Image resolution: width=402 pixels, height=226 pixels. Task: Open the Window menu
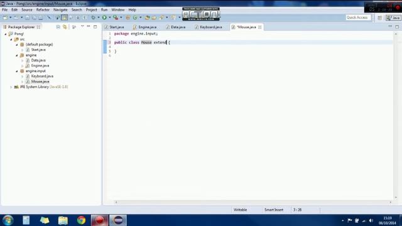click(x=118, y=10)
